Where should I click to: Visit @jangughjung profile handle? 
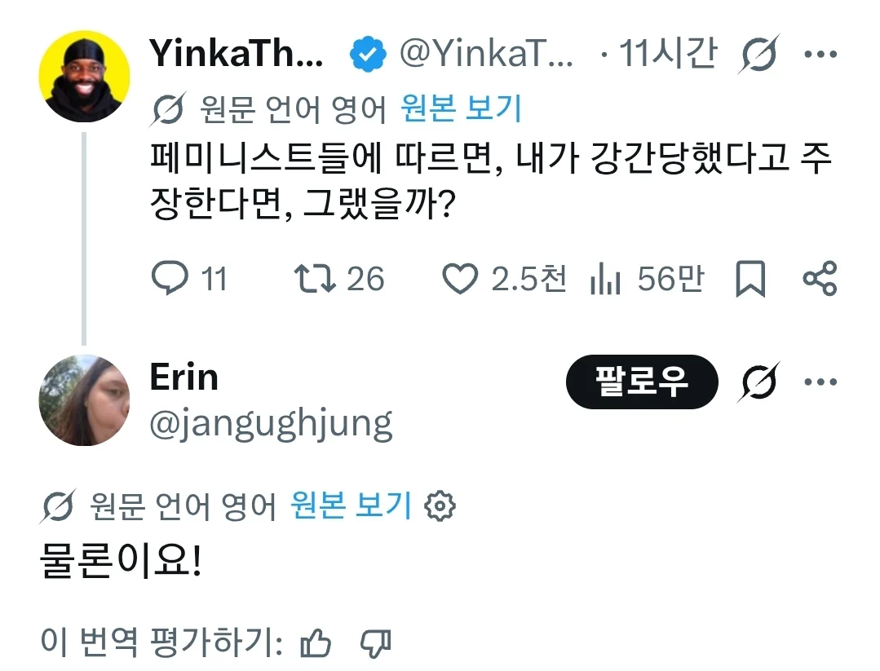tap(271, 425)
